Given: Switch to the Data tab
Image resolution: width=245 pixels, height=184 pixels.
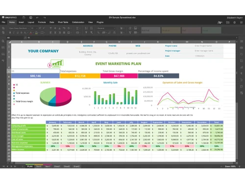Looking at the screenshot, I should [52, 22].
